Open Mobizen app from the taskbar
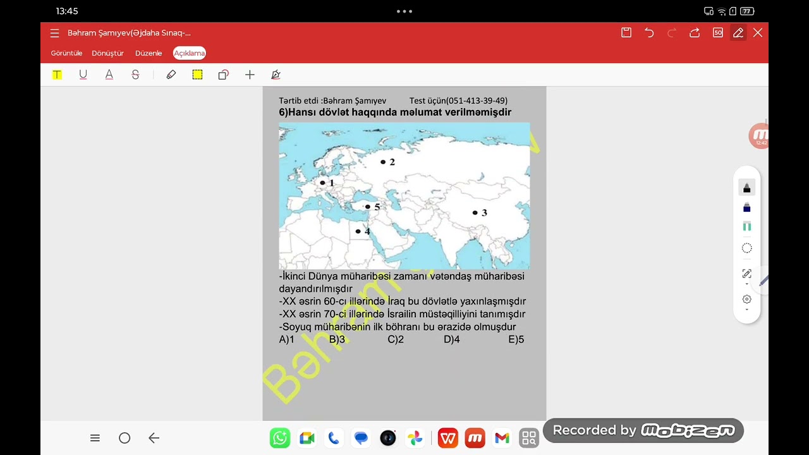The height and width of the screenshot is (455, 809). [x=475, y=438]
